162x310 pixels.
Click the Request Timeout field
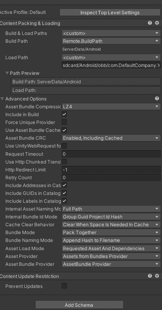click(x=111, y=154)
